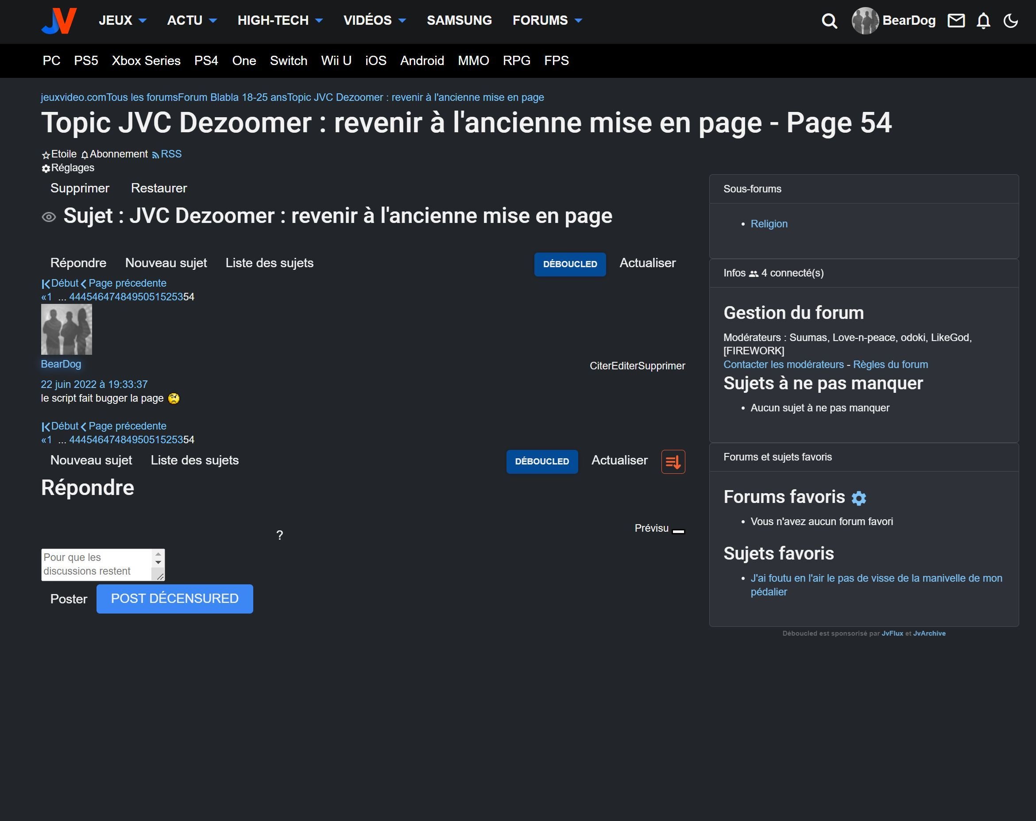Open the SAMSUNG menu item
Screen dimensions: 1036x821
(459, 21)
